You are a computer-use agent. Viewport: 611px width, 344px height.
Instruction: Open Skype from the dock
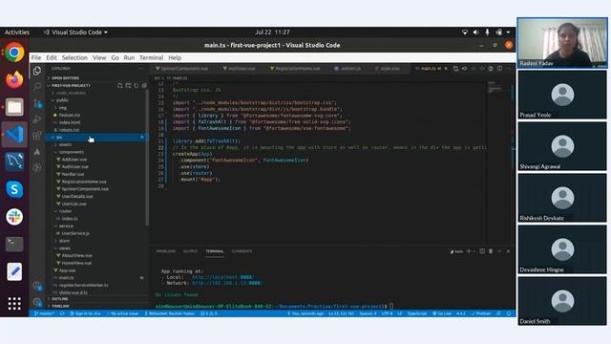pos(14,189)
